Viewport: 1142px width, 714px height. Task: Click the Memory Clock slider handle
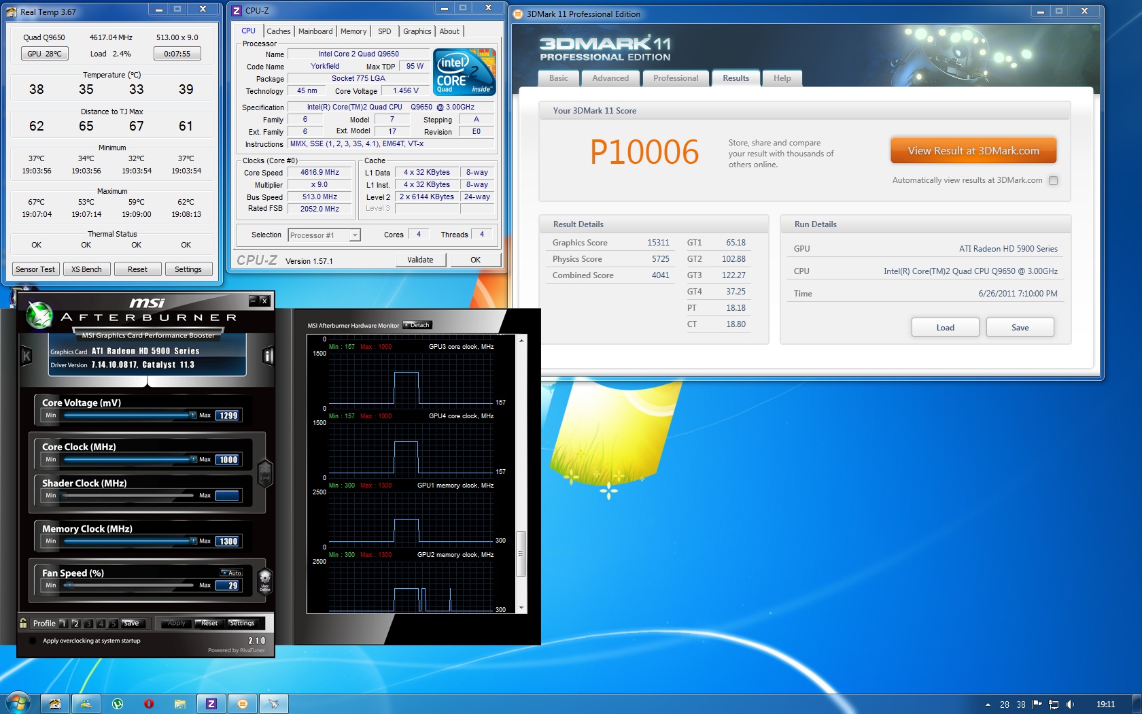[193, 541]
